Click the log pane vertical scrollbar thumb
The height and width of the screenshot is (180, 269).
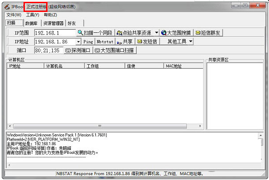[x=262, y=142]
